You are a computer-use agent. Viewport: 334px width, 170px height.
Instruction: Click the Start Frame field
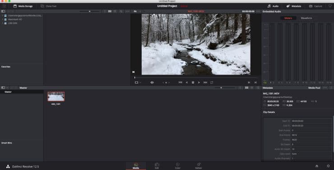pos(311,130)
